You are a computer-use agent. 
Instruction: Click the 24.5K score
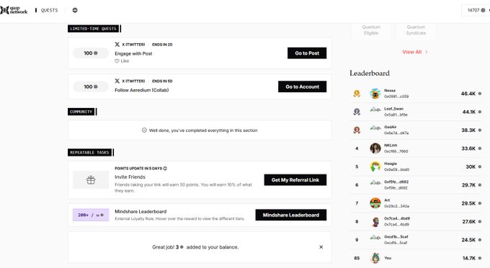[x=468, y=240]
